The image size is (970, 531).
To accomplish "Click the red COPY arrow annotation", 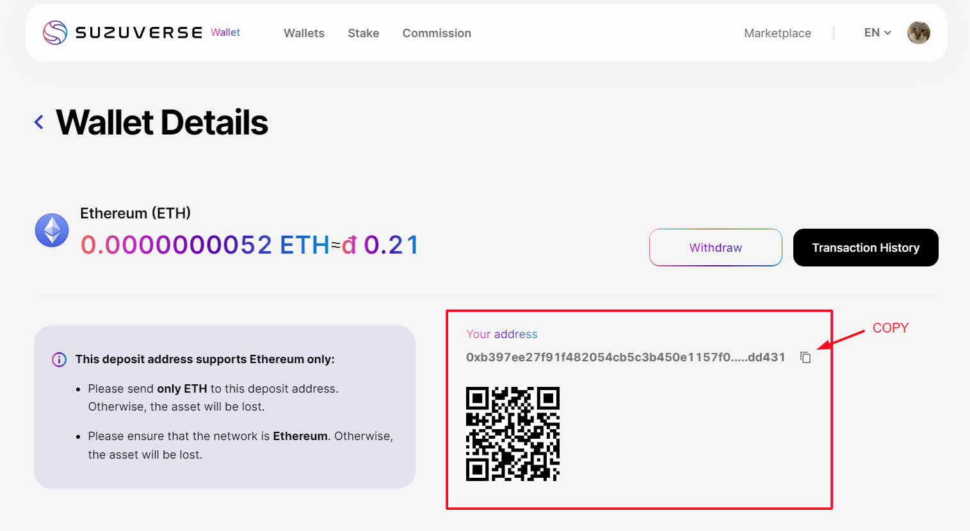I will [891, 328].
